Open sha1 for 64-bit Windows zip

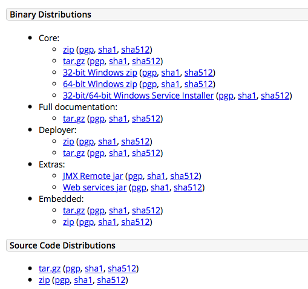click(171, 84)
